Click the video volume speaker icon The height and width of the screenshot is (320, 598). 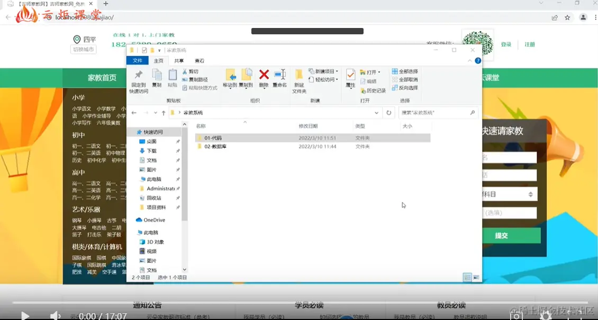pos(55,316)
